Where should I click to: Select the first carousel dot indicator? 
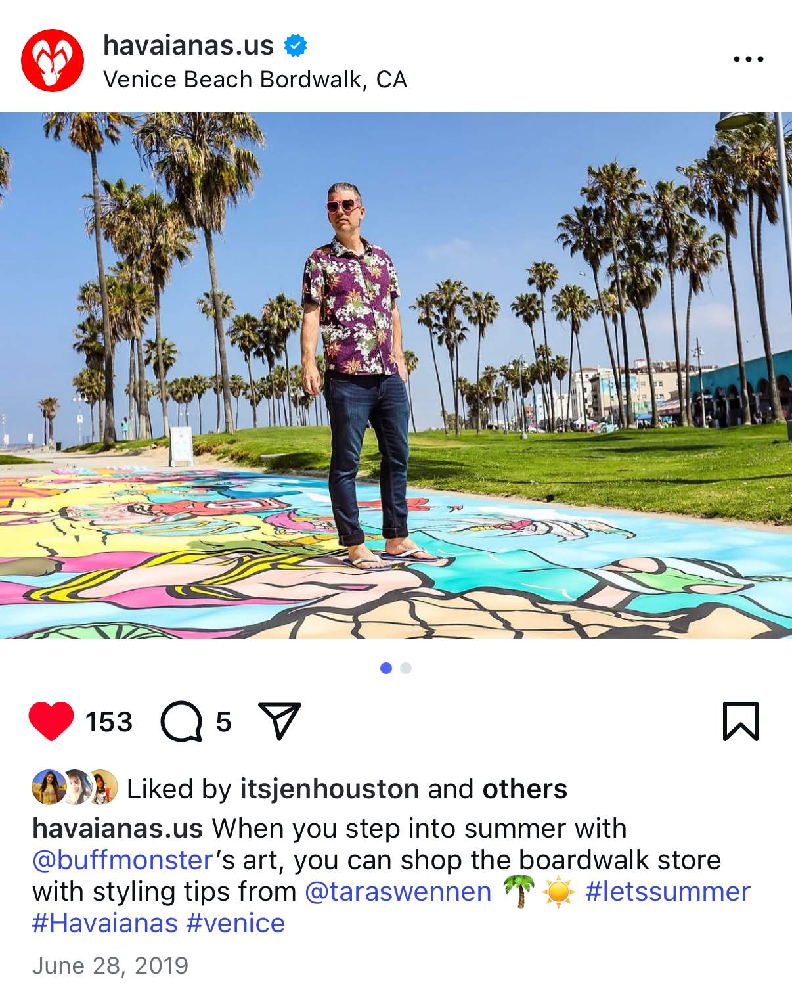tap(386, 668)
